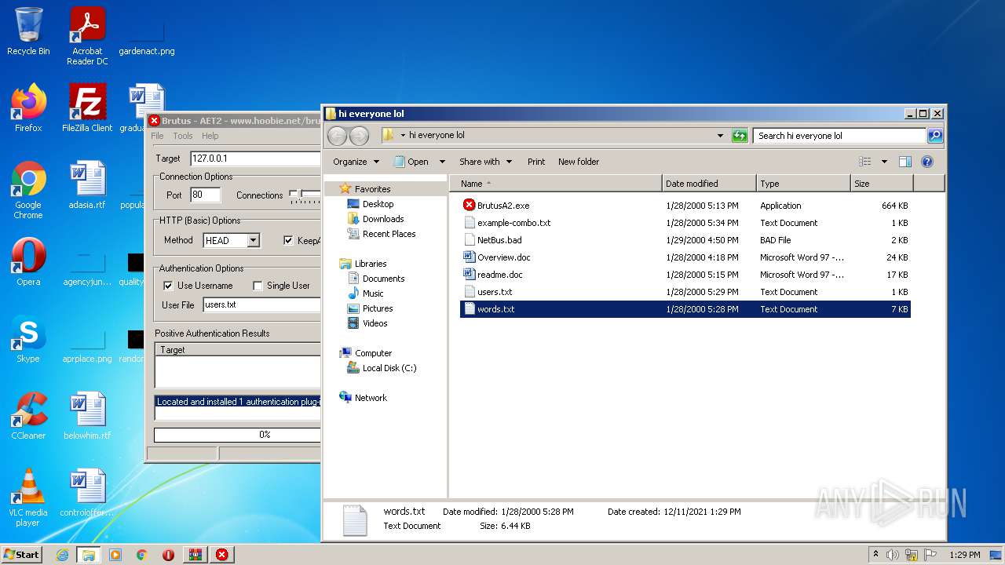Open the Method HEAD dropdown in Brutus
The height and width of the screenshot is (565, 1005).
point(253,240)
